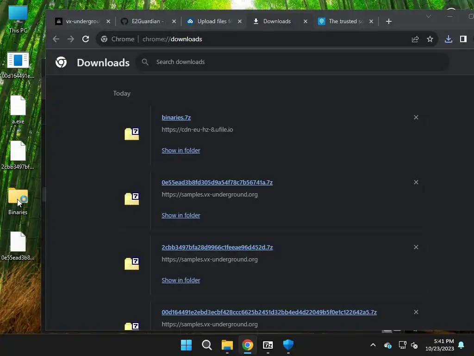This screenshot has height=356, width=474.
Task: Click the muted volume tray icon
Action: coord(414,345)
